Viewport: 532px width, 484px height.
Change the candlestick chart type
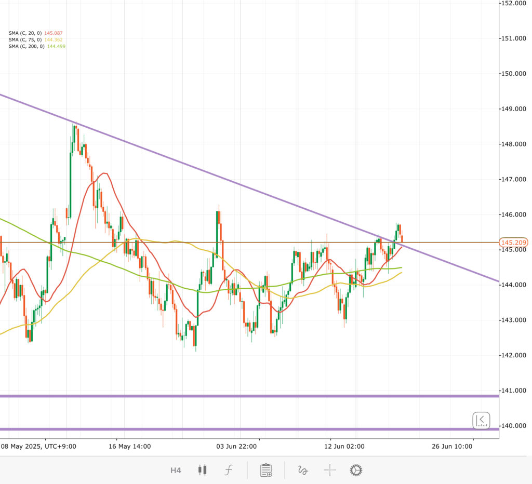click(203, 470)
